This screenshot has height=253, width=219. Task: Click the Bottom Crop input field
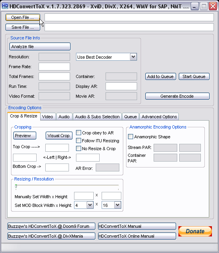pos(57,167)
